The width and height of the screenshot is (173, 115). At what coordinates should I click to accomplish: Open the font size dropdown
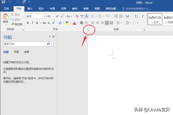point(53,16)
